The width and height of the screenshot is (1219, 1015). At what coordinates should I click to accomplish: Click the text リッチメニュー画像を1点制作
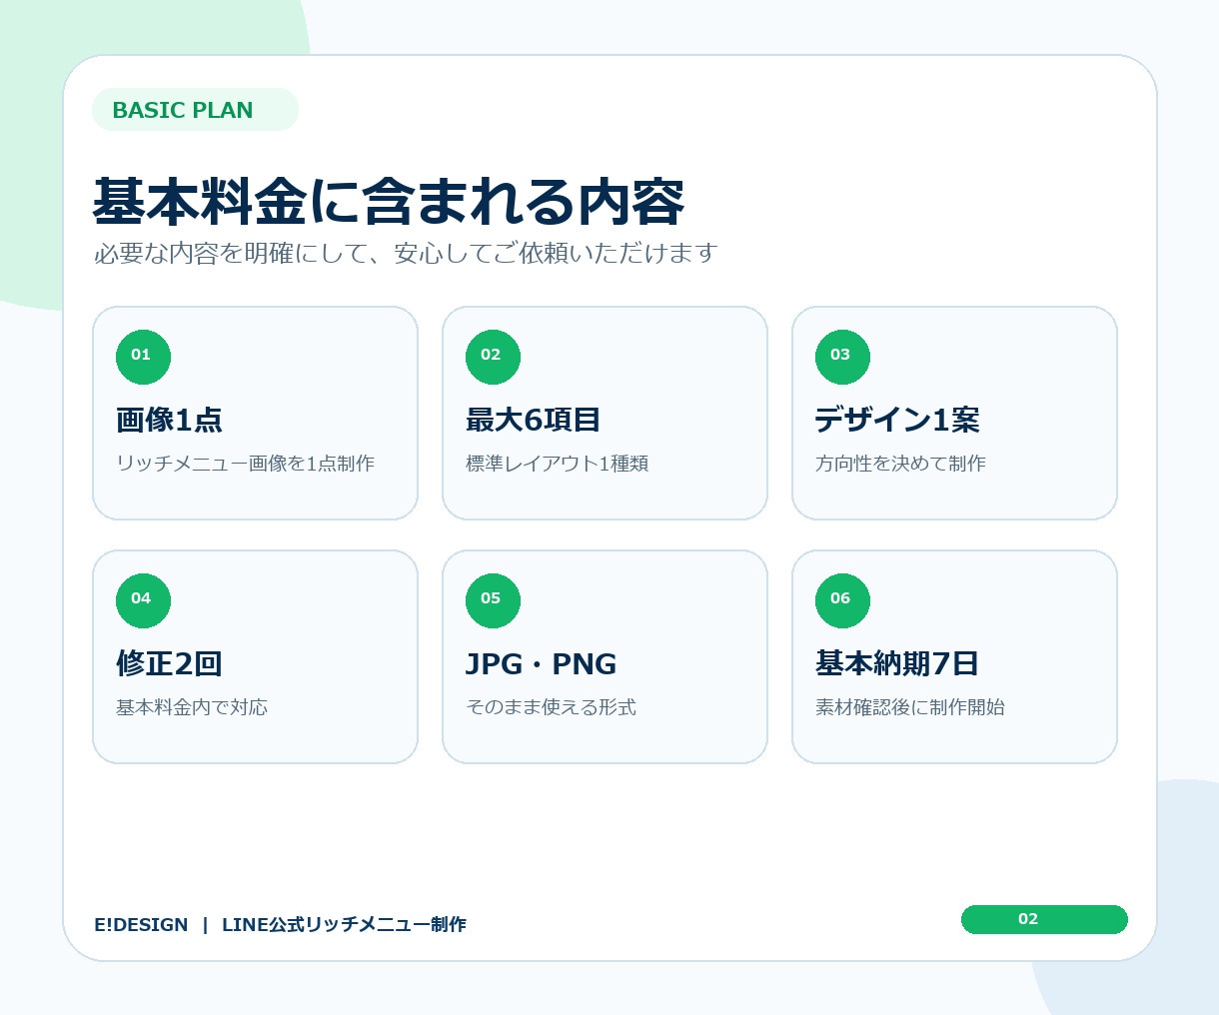click(246, 464)
